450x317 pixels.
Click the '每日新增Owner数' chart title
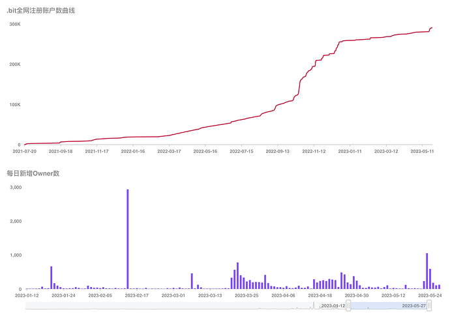point(33,173)
